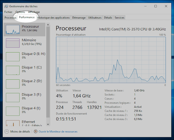Click the Durée de fonctionnement label
The image size is (174, 140).
(x=71, y=114)
